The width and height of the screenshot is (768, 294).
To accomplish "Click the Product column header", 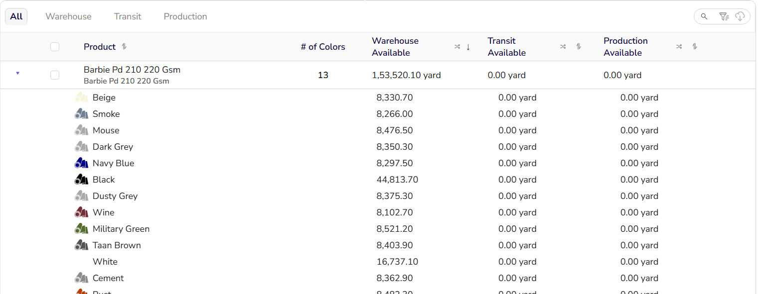I will coord(100,47).
